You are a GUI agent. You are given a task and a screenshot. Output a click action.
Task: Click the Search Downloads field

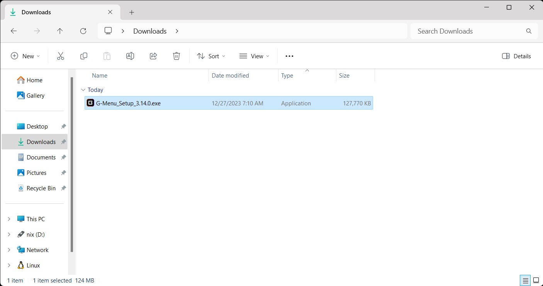coord(474,31)
